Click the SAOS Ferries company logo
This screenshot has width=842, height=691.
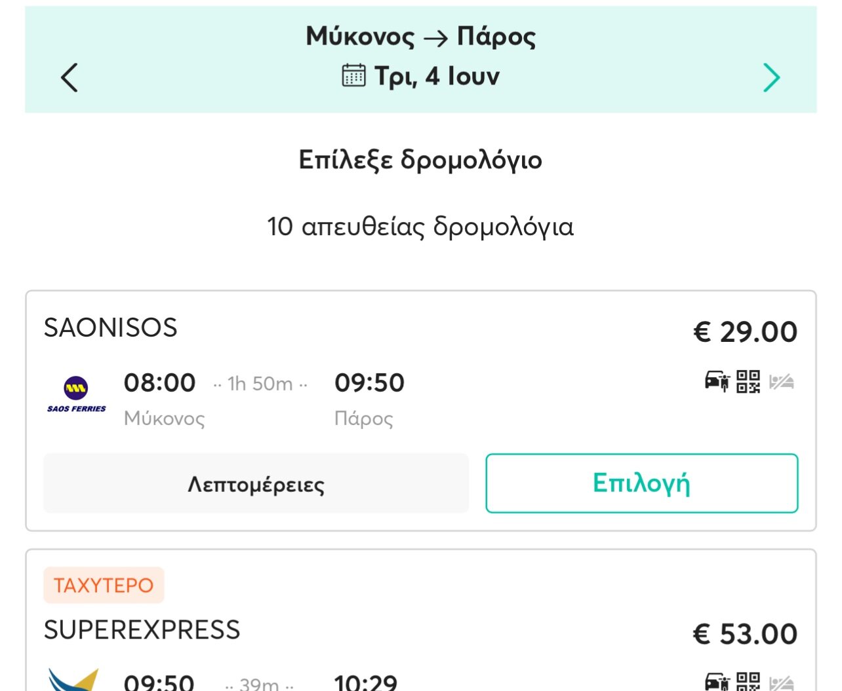tap(76, 394)
